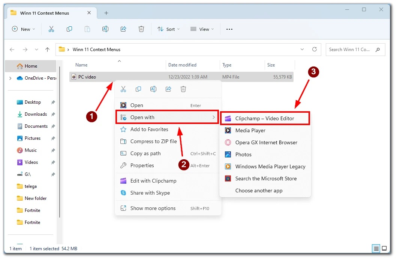The width and height of the screenshot is (397, 260).
Task: Expand the OneDrive tree node chevron
Action: 10,78
